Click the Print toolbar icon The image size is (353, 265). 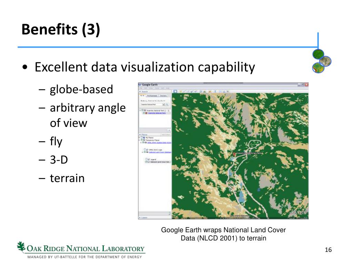224,91
